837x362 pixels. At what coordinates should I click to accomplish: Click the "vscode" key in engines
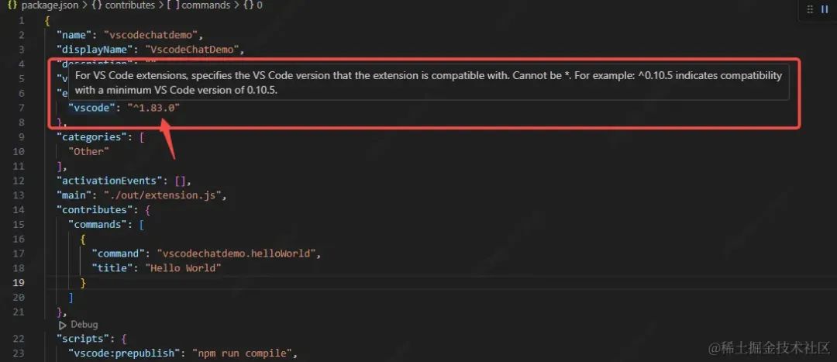pyautogui.click(x=91, y=108)
